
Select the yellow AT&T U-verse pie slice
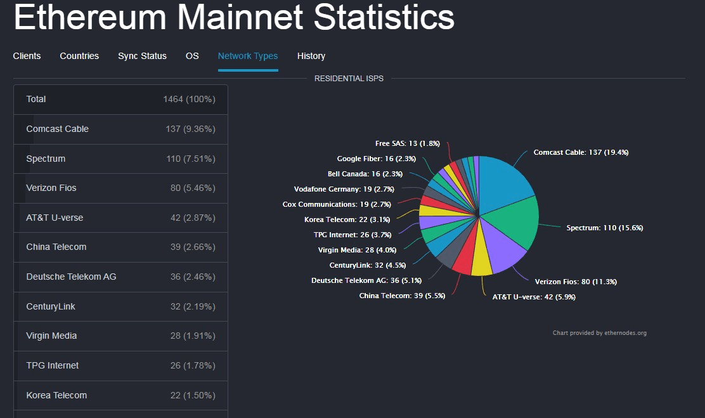click(x=481, y=256)
